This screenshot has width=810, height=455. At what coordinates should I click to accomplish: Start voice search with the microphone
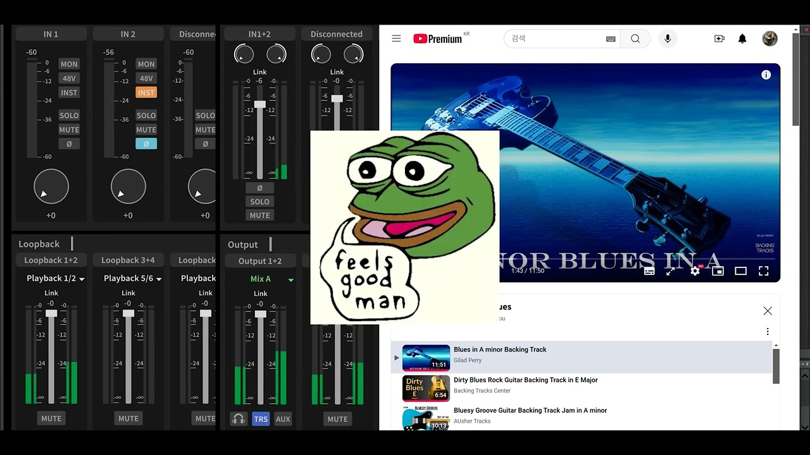667,39
